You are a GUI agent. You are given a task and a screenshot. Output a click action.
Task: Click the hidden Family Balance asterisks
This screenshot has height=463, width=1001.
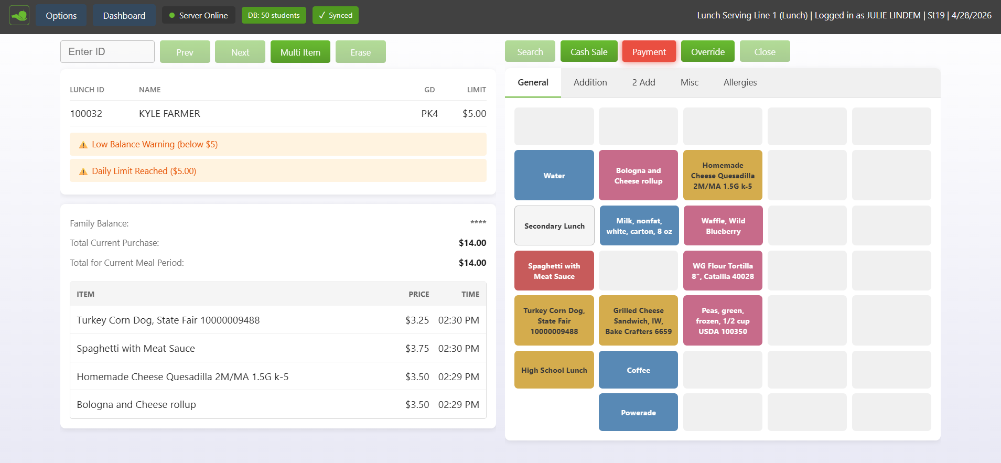[x=478, y=223]
